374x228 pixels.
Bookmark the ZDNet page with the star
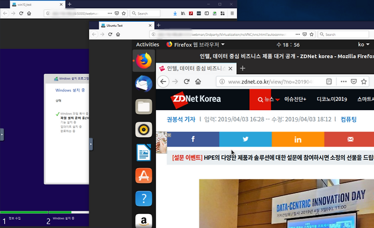364,82
